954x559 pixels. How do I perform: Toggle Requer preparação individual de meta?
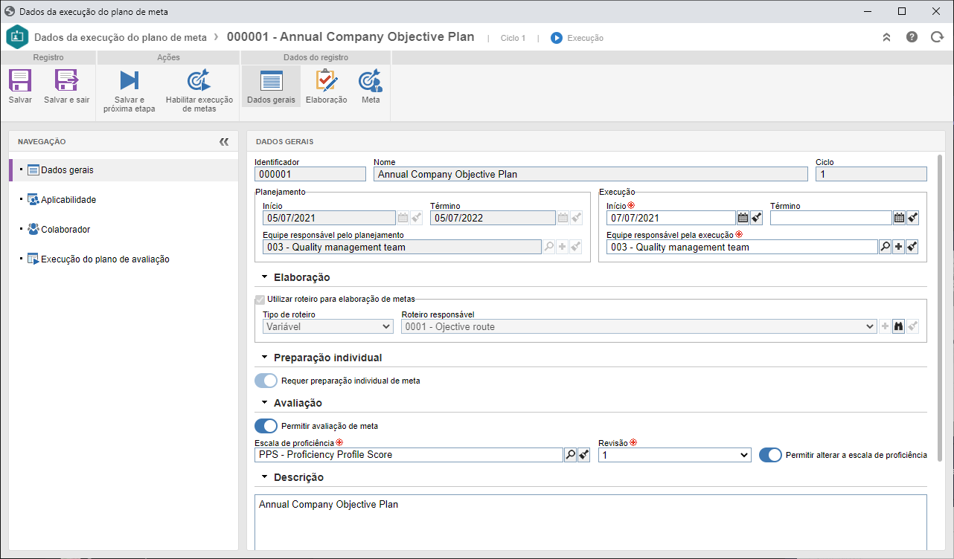click(x=266, y=381)
